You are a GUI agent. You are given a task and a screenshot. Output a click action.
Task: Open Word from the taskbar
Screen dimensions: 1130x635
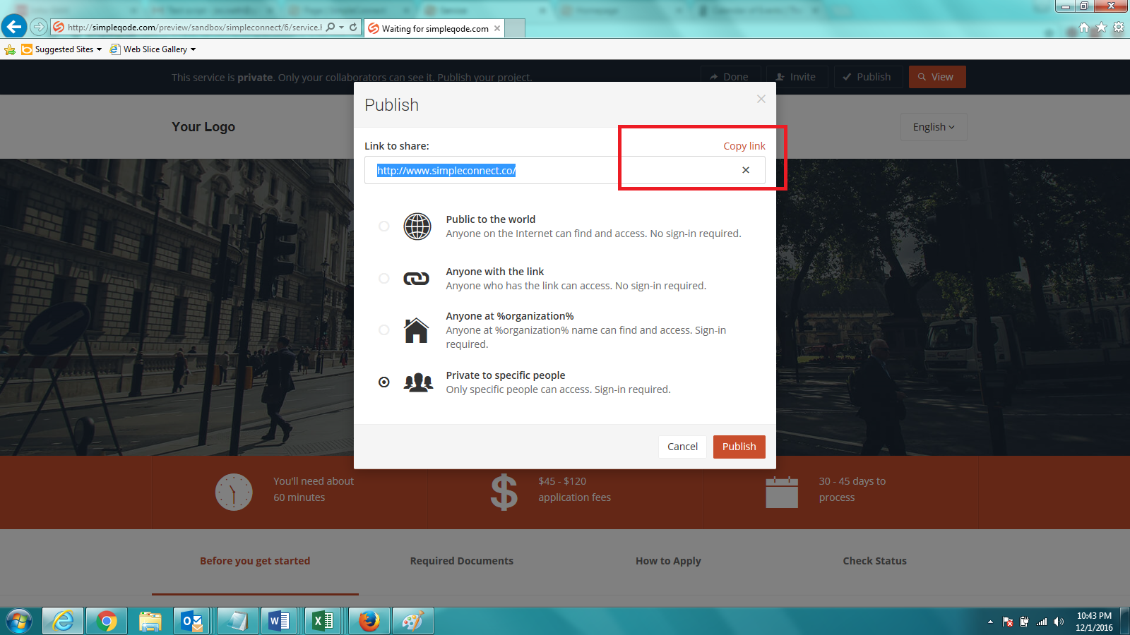pos(280,622)
